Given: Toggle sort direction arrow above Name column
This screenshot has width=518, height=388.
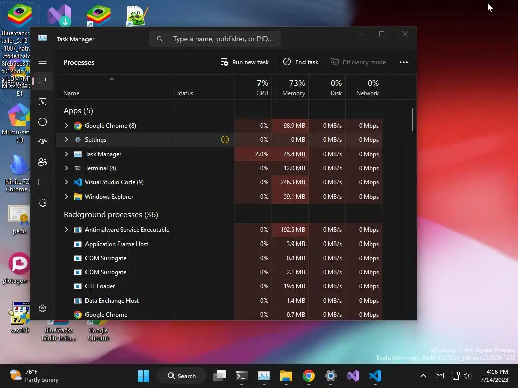Looking at the screenshot, I should point(112,79).
